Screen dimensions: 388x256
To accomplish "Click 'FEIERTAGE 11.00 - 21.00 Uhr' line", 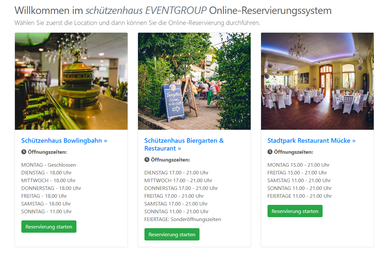I will (x=300, y=196).
